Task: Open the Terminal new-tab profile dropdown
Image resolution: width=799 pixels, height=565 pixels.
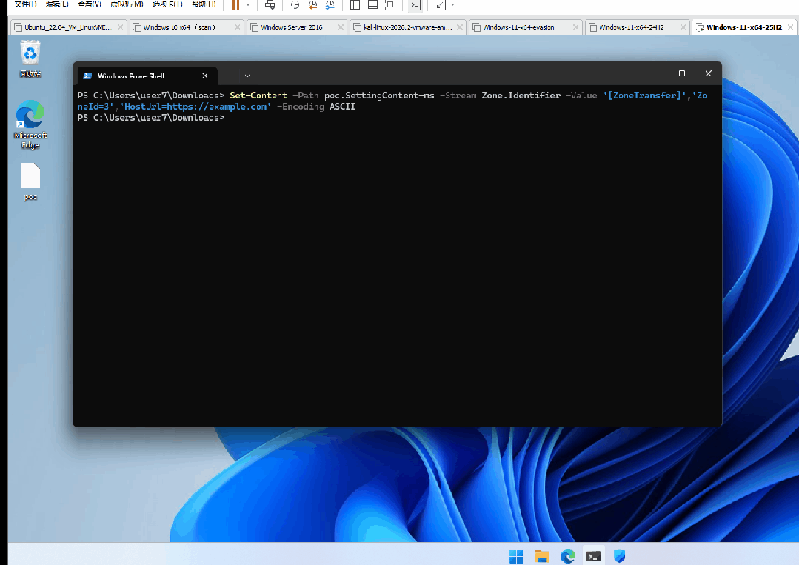Action: tap(247, 76)
